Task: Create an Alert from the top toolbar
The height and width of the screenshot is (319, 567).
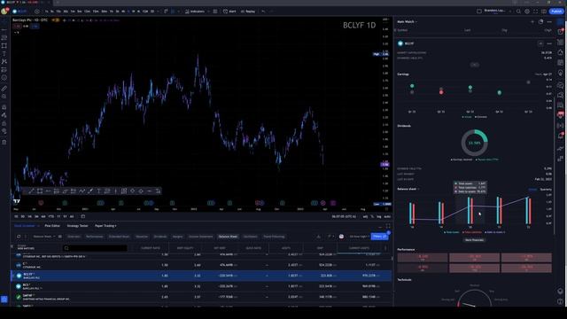Action: click(x=229, y=12)
